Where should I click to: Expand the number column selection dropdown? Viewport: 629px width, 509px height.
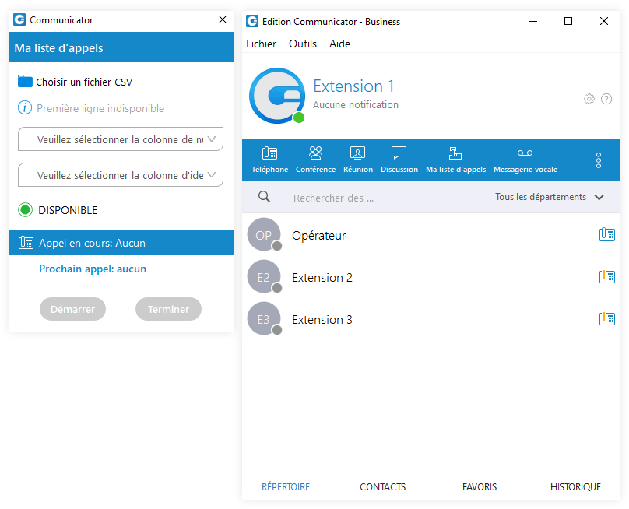point(121,139)
